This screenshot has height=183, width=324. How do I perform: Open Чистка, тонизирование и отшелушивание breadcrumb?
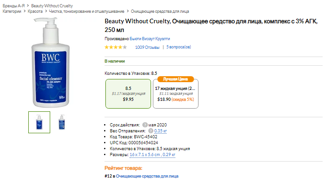[86, 11]
